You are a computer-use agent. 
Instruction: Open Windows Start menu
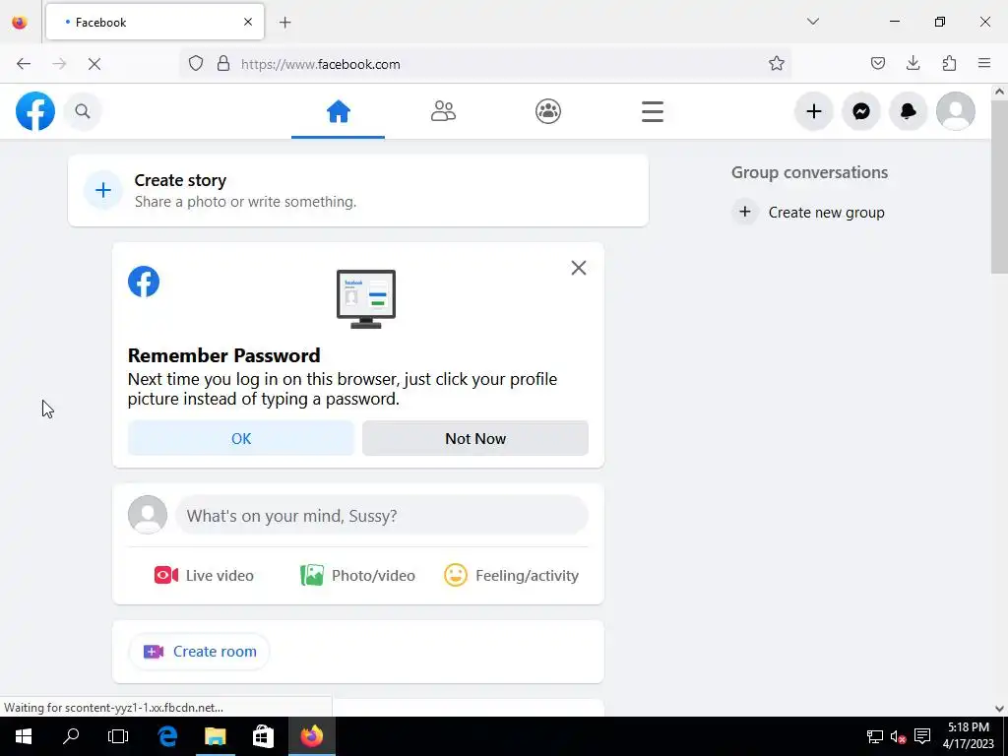pyautogui.click(x=24, y=736)
